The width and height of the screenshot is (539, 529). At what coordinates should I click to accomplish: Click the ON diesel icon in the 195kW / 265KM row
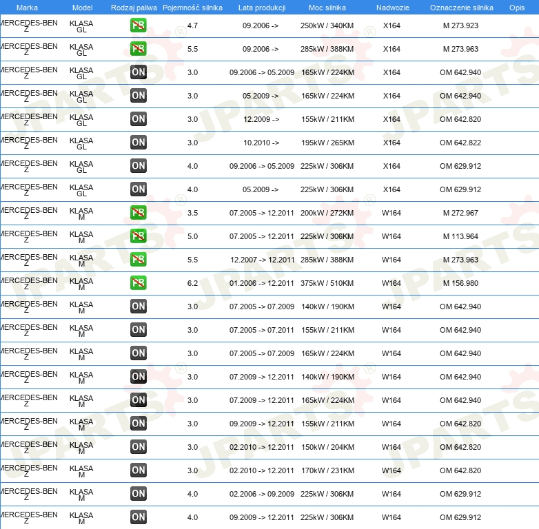(x=139, y=143)
